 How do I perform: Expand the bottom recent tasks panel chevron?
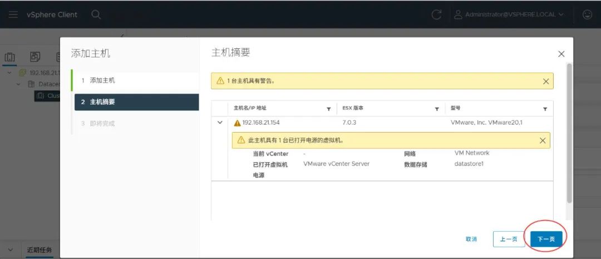(11, 250)
